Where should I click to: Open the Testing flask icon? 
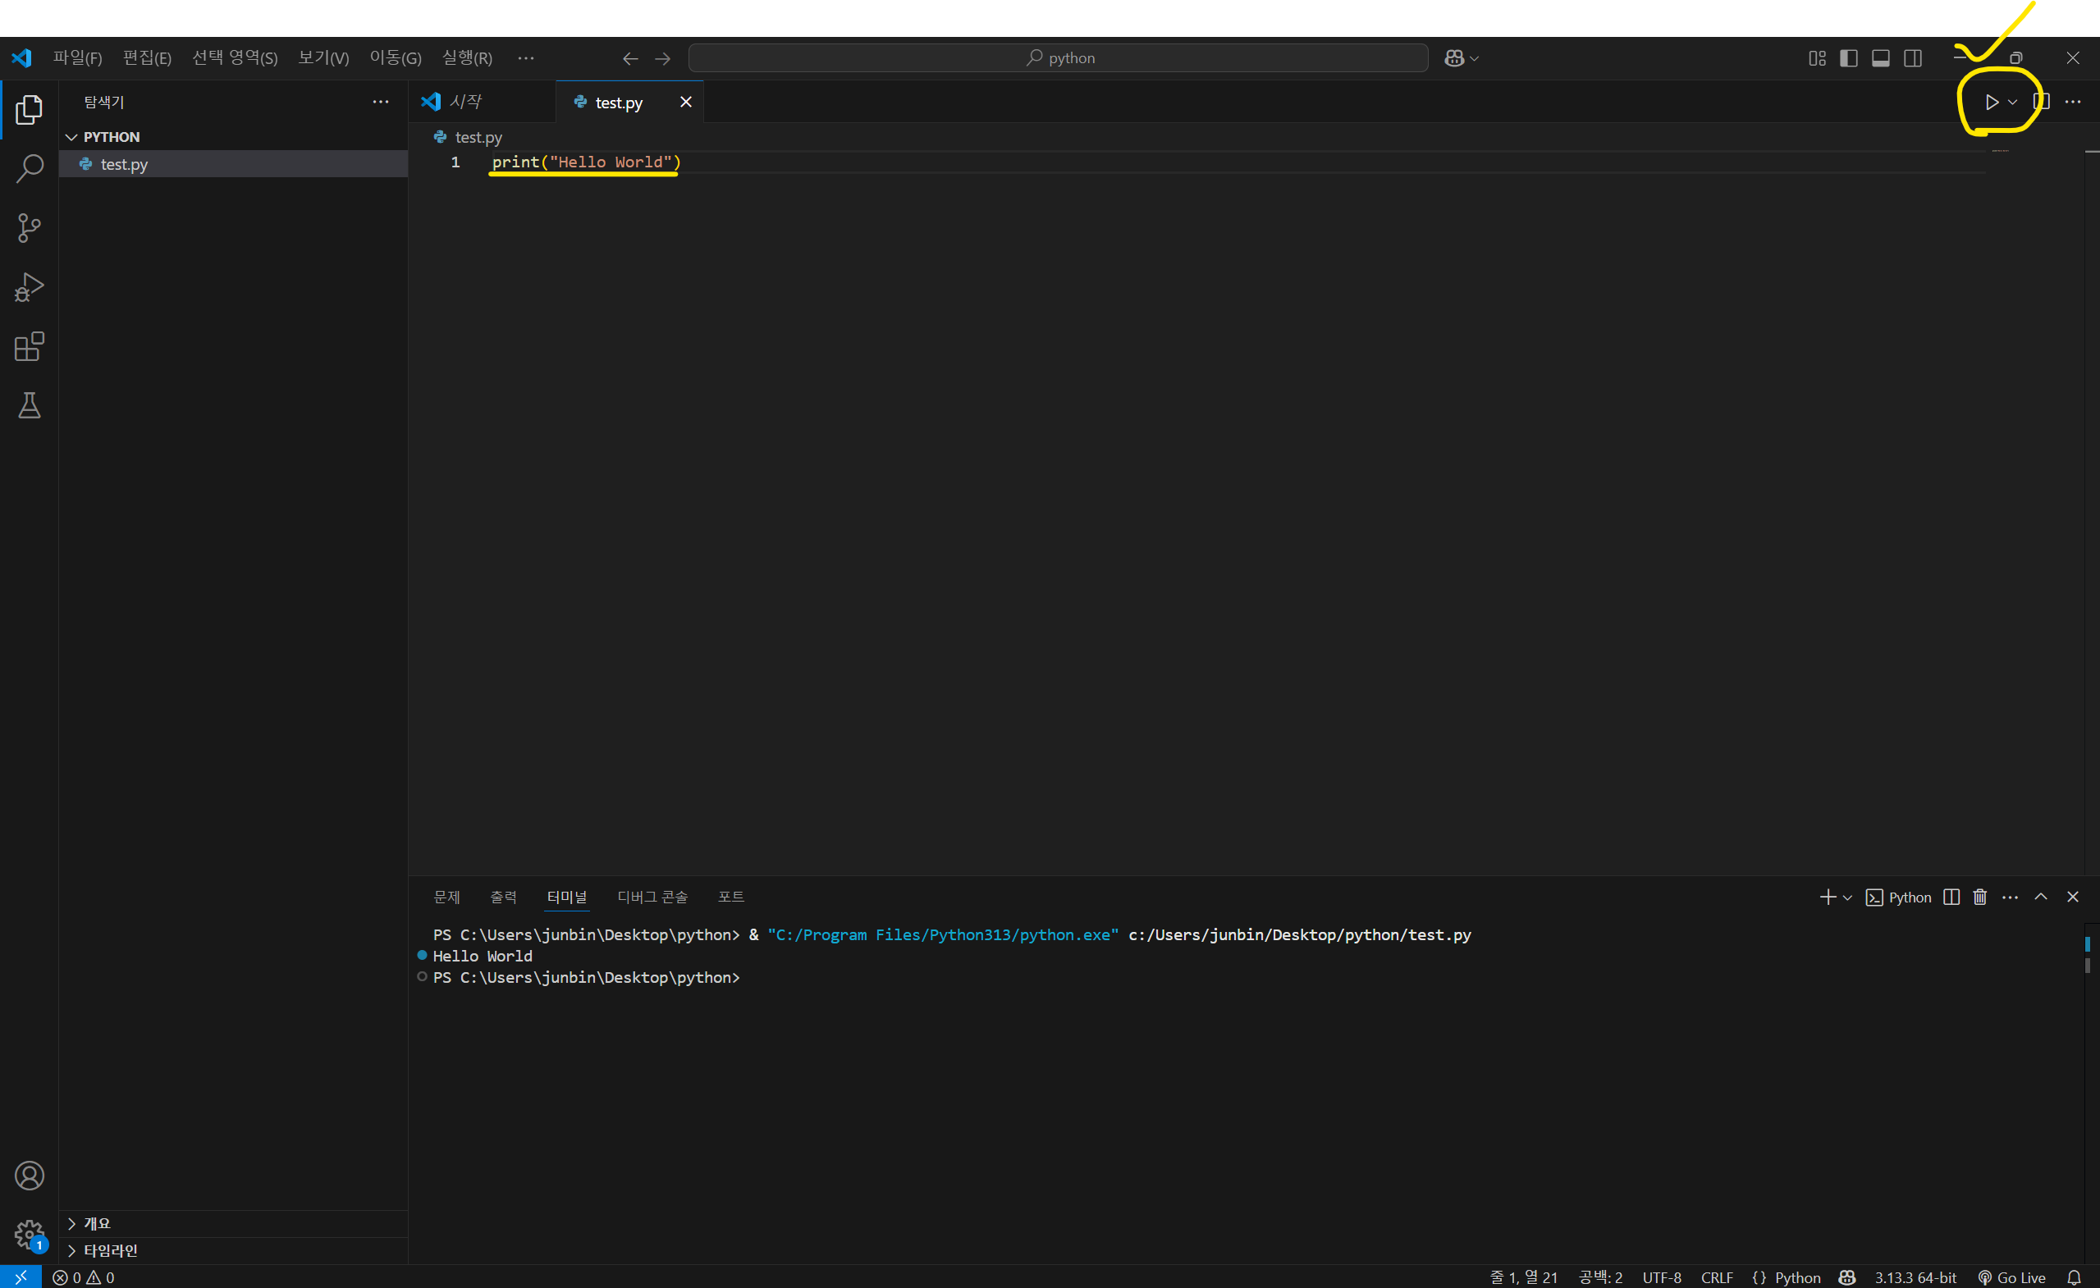[x=29, y=405]
